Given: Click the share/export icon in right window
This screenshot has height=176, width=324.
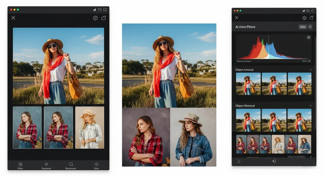Looking at the screenshot, I should coord(311,18).
